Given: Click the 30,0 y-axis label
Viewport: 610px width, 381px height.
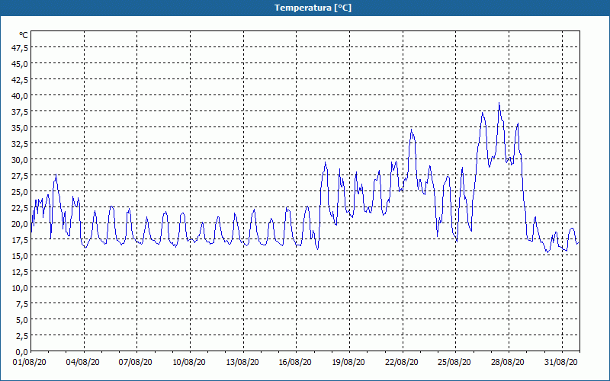Looking at the screenshot, I should point(21,160).
